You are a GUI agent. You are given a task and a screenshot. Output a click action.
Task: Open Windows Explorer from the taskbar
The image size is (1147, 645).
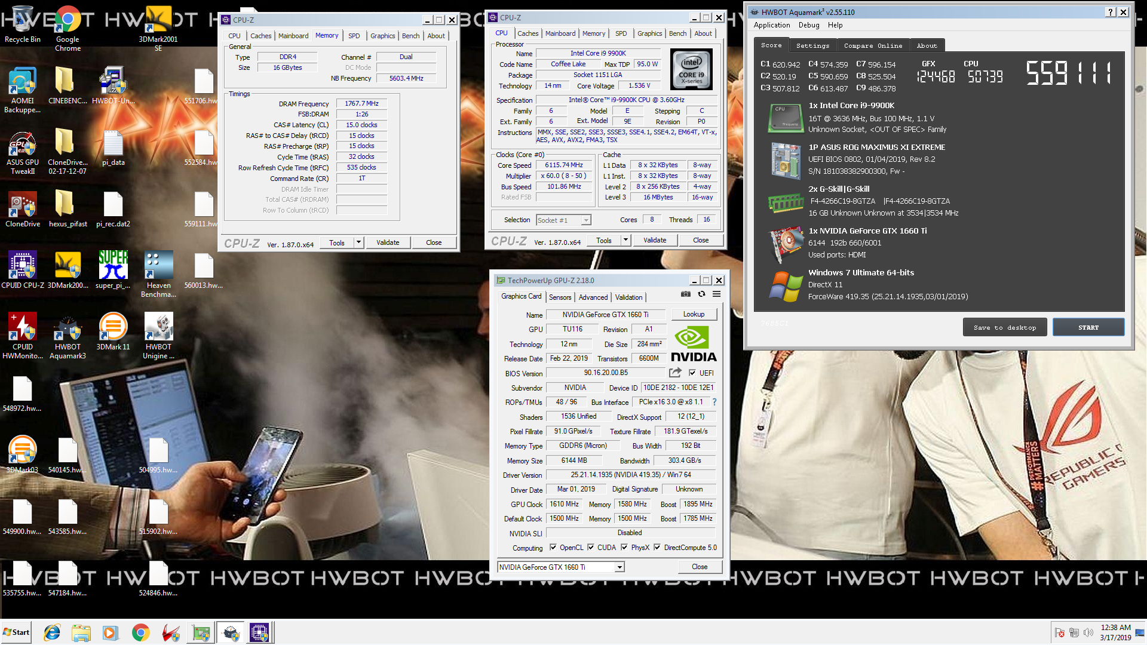pos(81,632)
